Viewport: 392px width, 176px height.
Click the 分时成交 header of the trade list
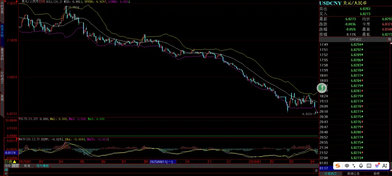tap(355, 39)
